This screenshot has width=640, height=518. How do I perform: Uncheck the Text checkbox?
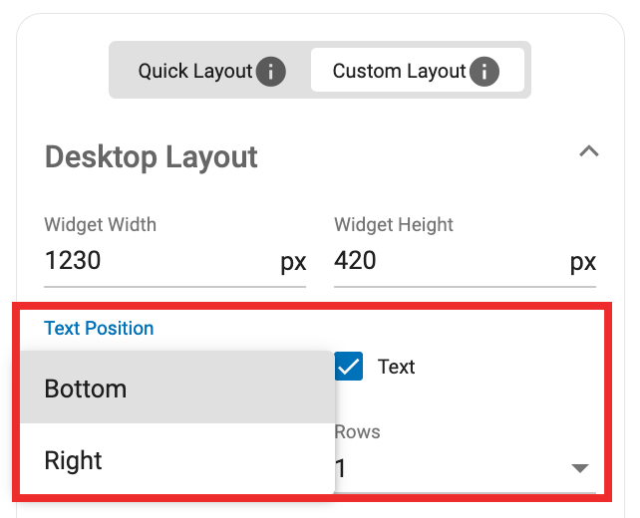[349, 367]
